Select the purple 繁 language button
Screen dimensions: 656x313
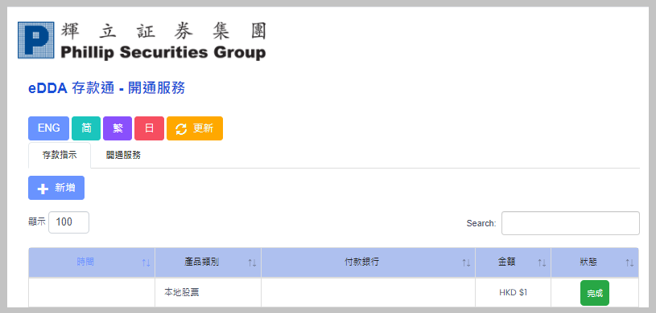pyautogui.click(x=118, y=128)
